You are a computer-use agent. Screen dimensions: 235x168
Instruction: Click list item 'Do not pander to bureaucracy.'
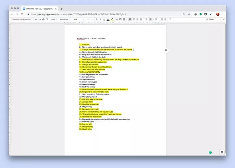coord(94,62)
